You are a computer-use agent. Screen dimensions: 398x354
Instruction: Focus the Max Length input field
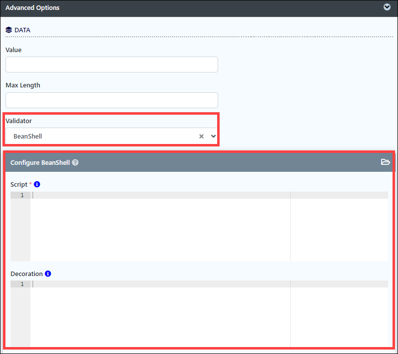click(112, 100)
